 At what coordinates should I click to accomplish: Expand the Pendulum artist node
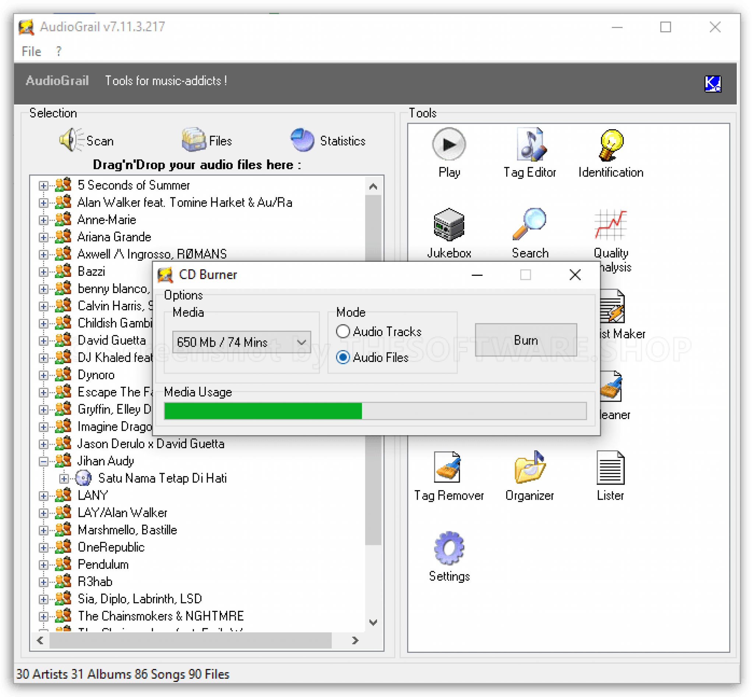(43, 566)
